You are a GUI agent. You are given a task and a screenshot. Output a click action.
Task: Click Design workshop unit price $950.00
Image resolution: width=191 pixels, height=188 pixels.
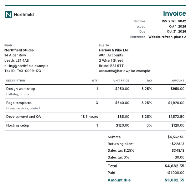[x=122, y=89]
